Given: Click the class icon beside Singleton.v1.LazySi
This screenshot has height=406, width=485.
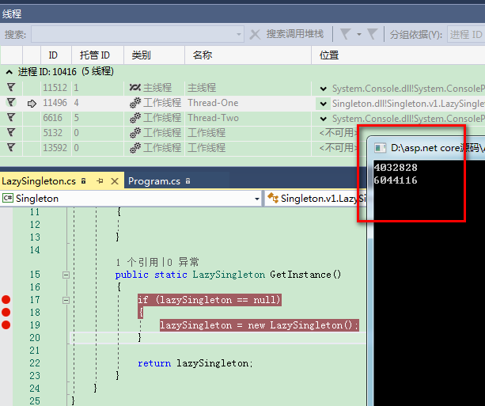Looking at the screenshot, I should point(273,198).
